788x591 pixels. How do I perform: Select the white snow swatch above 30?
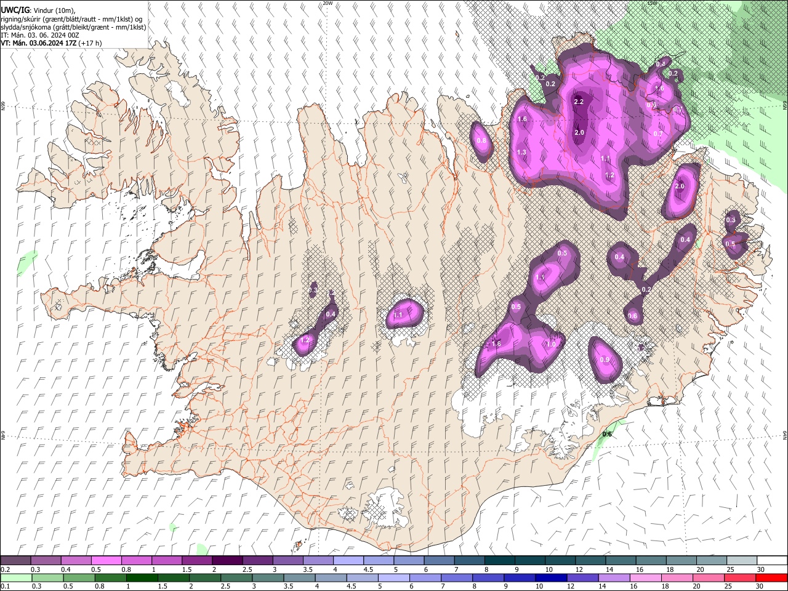771,560
